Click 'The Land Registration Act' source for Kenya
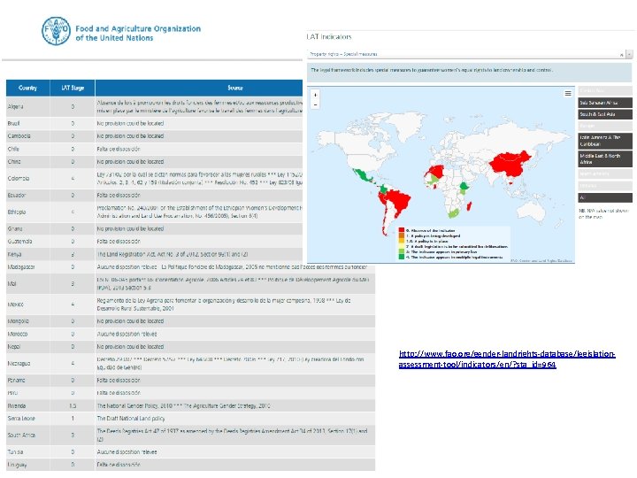Screen dimensions: 637x478 pos(173,254)
